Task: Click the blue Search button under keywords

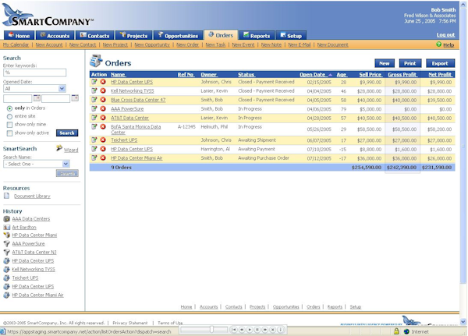Action: (x=67, y=133)
